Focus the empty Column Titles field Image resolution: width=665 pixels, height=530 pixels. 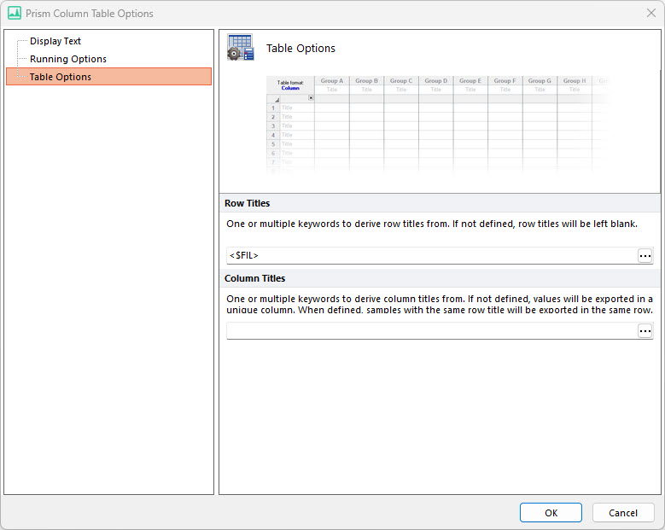pos(431,331)
